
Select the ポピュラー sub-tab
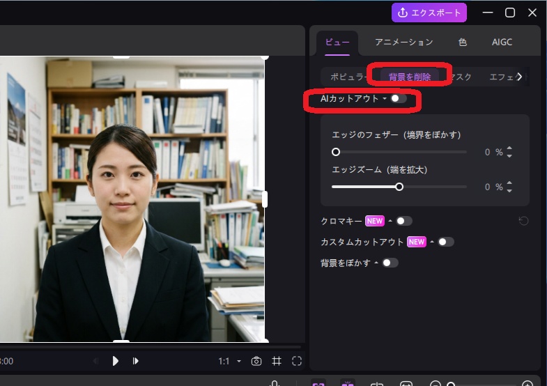(x=348, y=77)
